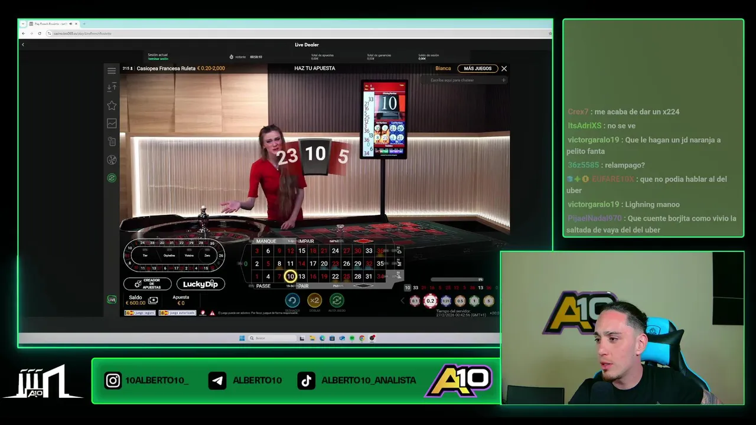Select the 5 value chip
Image resolution: width=756 pixels, height=425 pixels.
tap(488, 301)
